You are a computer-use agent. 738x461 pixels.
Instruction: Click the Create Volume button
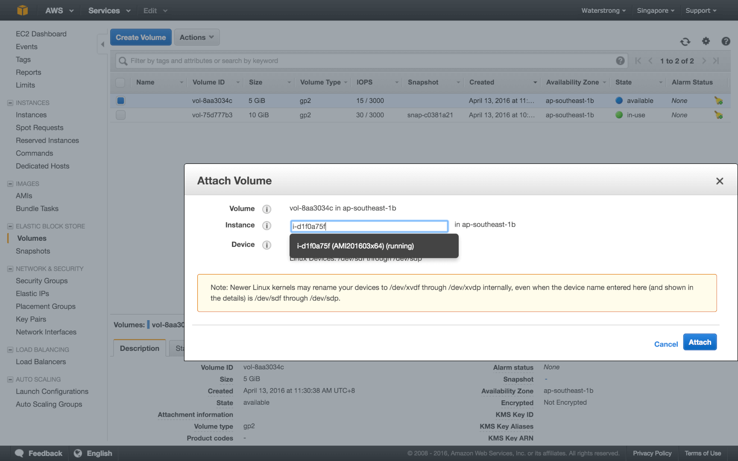[x=141, y=37]
